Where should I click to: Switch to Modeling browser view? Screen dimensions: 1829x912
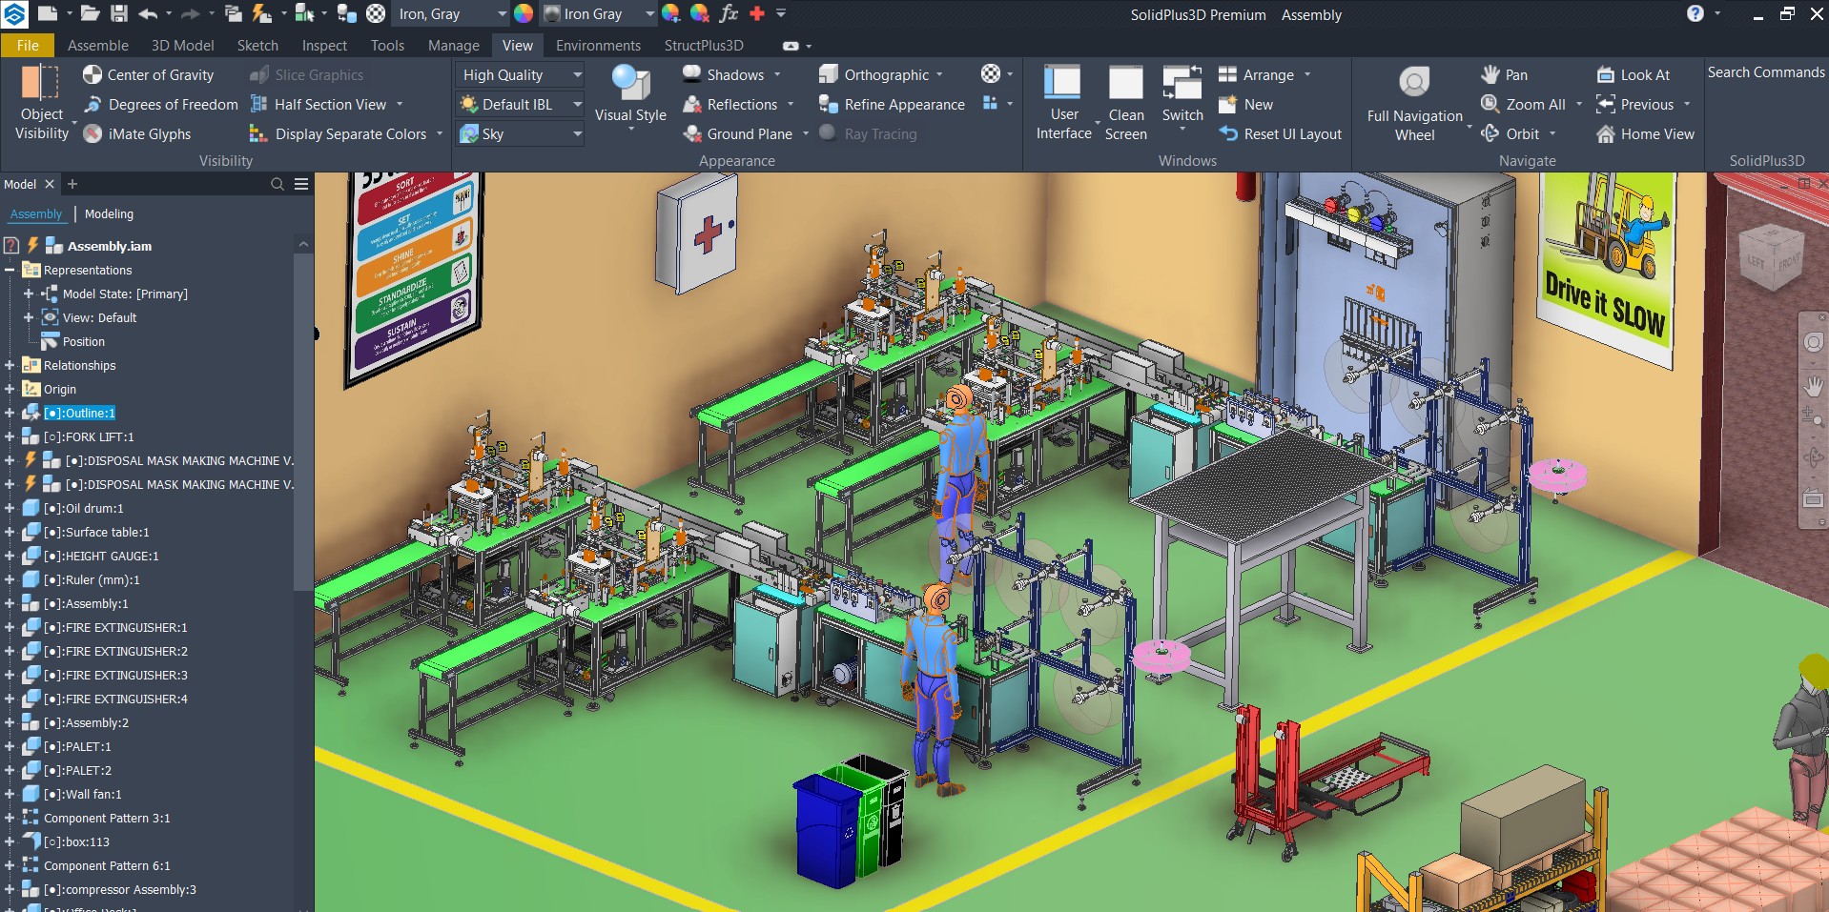coord(109,214)
